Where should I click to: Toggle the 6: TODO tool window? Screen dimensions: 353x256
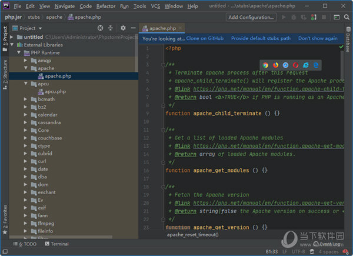[25, 244]
